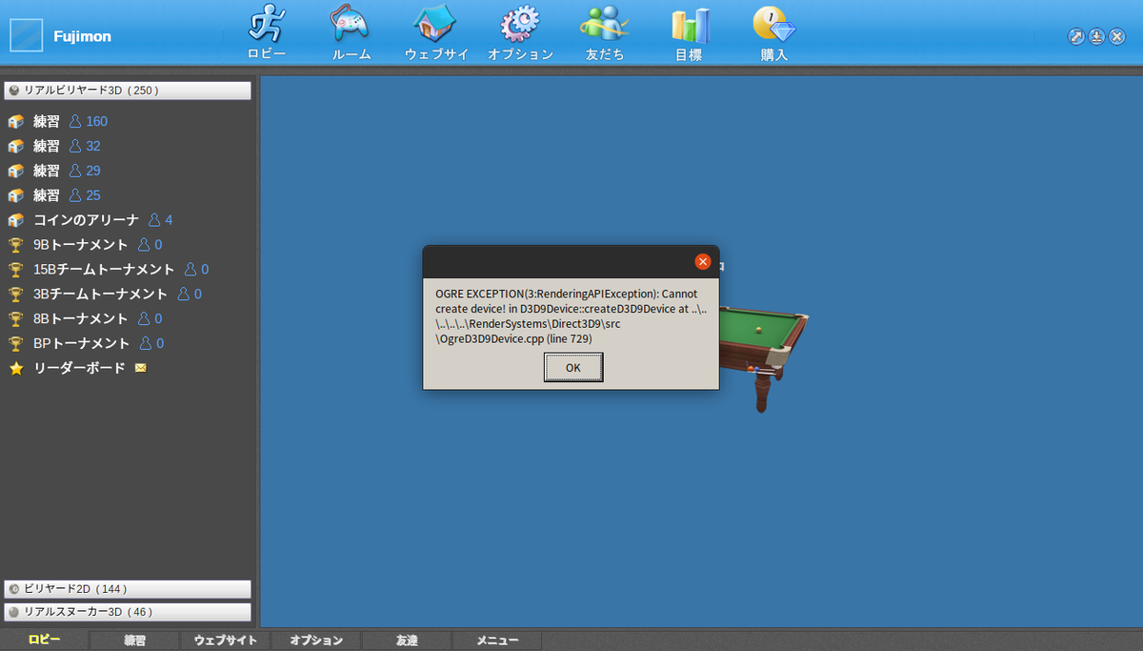Click trophy icon beside 15Bチームトーナメント
The image size is (1143, 651).
(15, 270)
